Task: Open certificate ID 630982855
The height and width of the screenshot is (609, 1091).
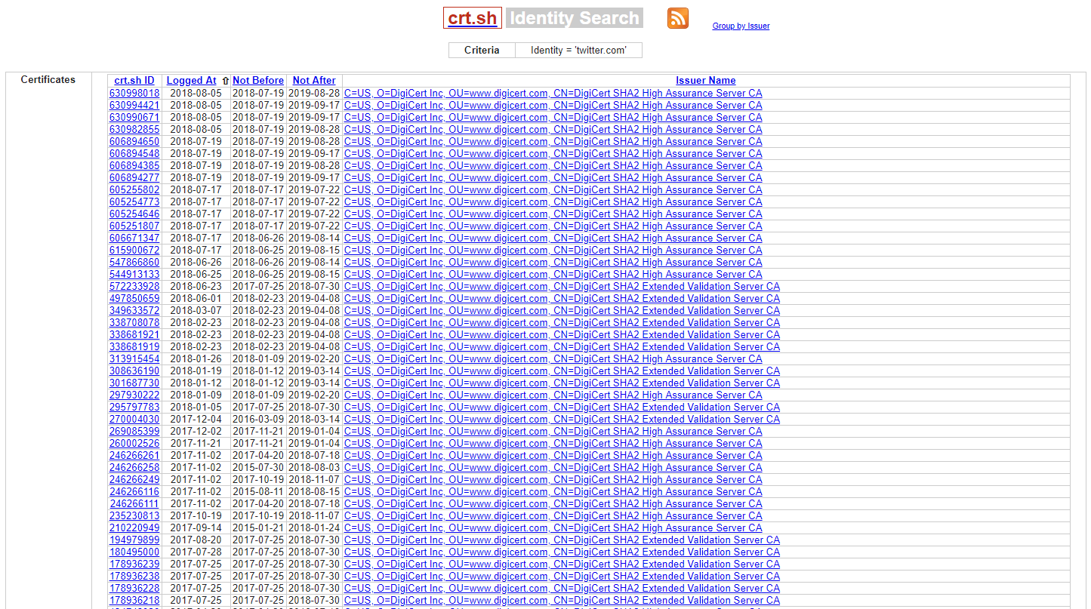Action: 134,130
